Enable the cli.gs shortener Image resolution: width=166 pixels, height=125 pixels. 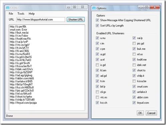[x=97, y=92]
